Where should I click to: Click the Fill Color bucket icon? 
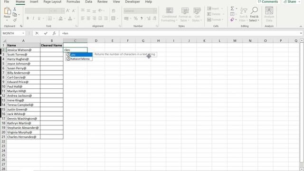(x=60, y=18)
